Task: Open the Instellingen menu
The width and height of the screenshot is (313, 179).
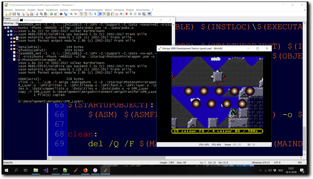Action: pyautogui.click(x=77, y=10)
